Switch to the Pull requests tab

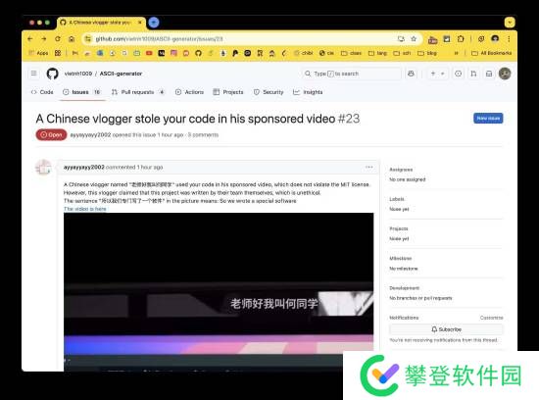click(x=138, y=92)
